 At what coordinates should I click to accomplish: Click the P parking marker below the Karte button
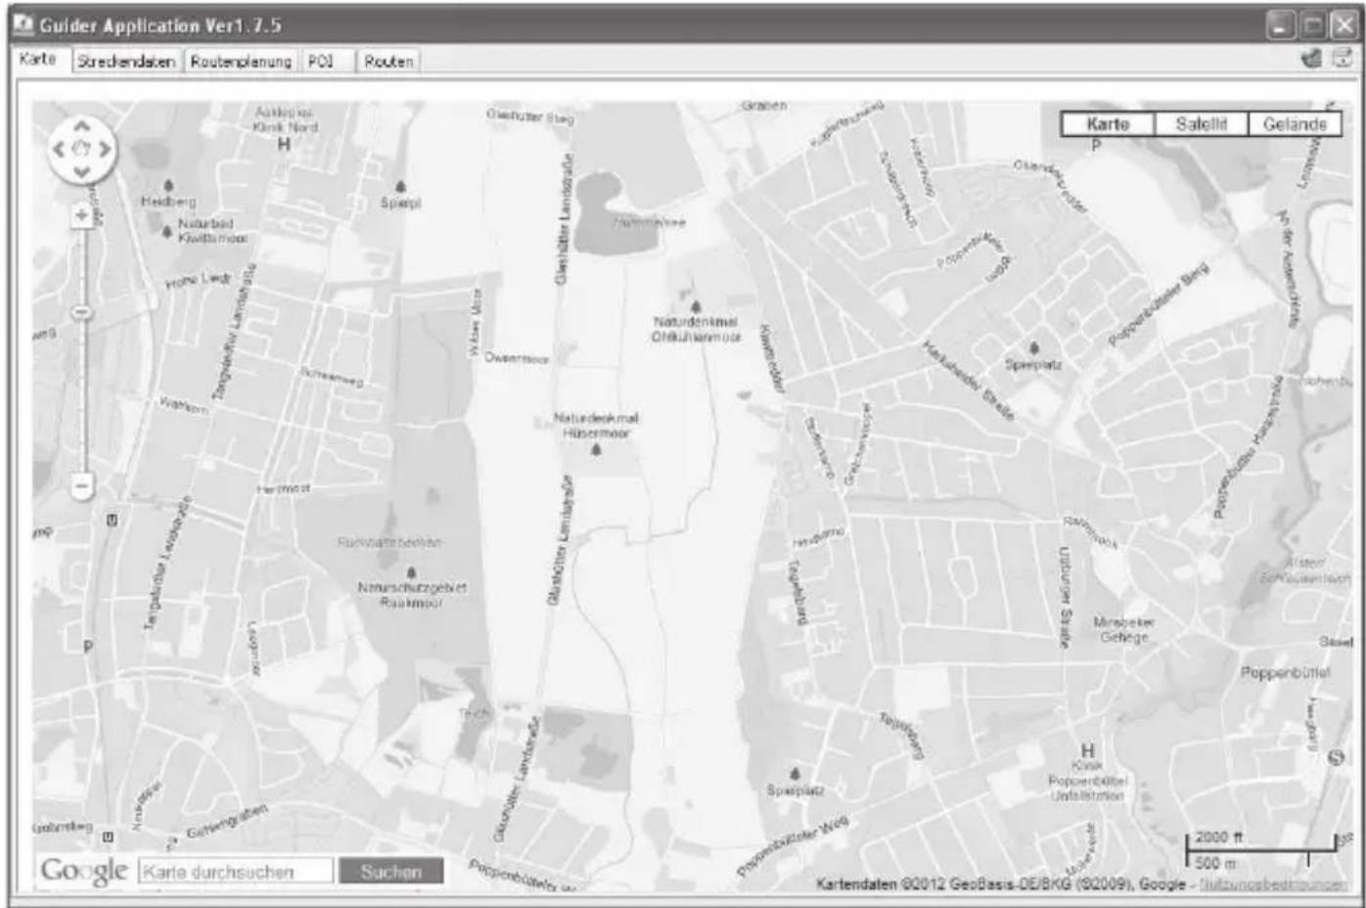pyautogui.click(x=1096, y=146)
